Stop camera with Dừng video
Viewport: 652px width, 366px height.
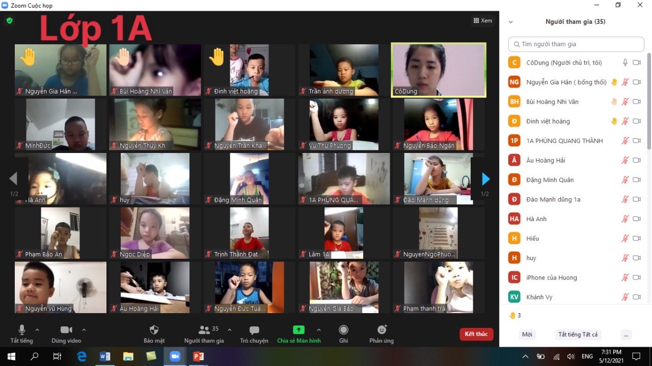pos(66,330)
